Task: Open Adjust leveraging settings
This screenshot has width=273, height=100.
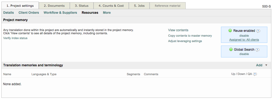Action: (185, 41)
